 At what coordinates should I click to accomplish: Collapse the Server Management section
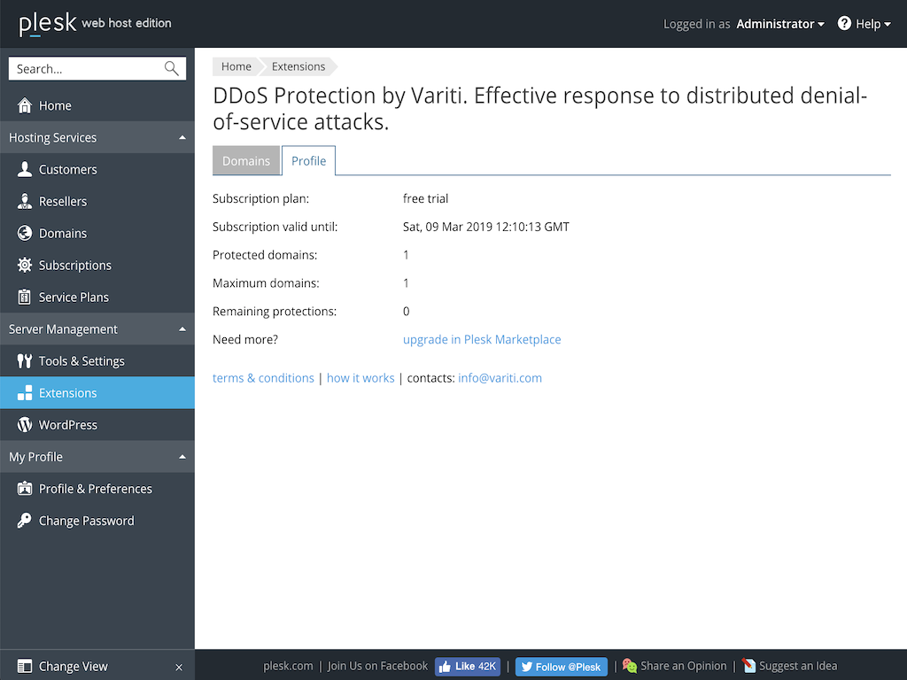coord(182,328)
